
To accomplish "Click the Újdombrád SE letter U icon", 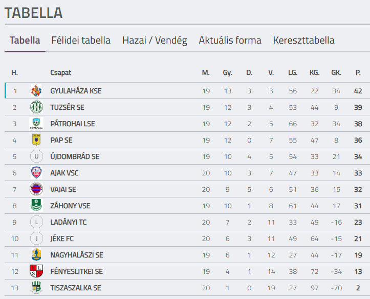I will (x=36, y=156).
